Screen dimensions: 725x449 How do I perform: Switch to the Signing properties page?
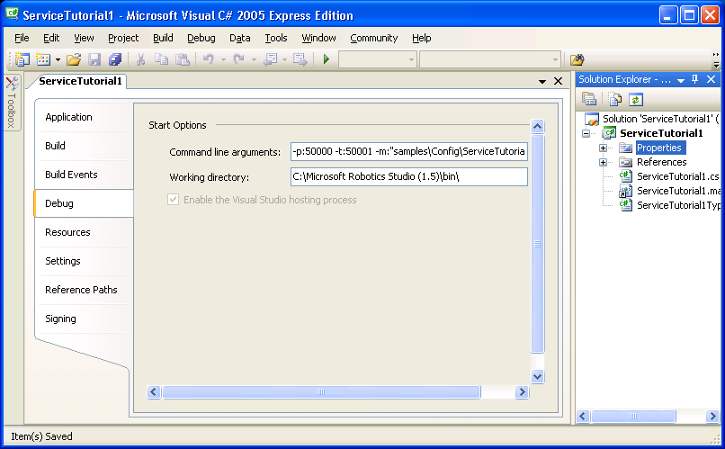[60, 319]
